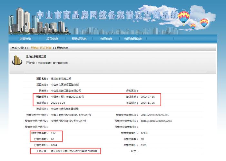Click the 已售总面积 value 6774

click(54, 145)
